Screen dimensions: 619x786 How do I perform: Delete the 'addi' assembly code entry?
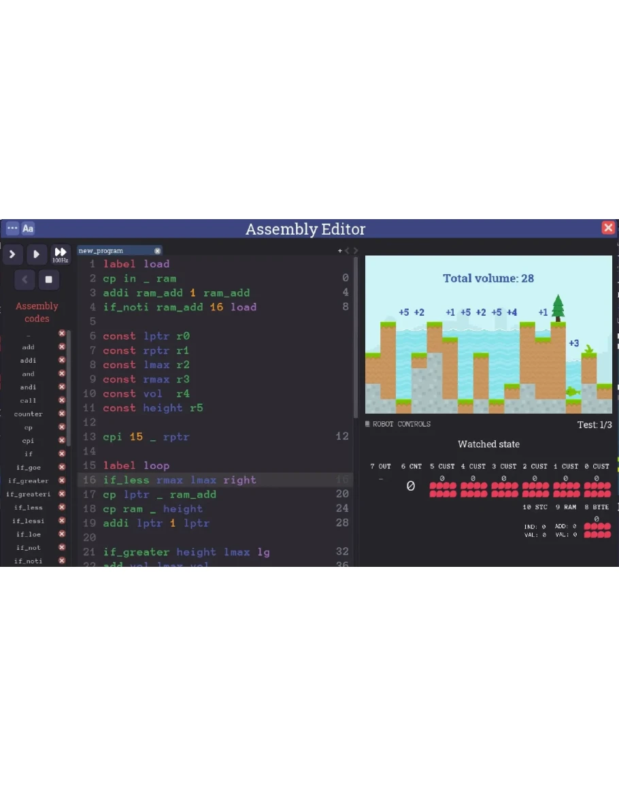click(62, 360)
